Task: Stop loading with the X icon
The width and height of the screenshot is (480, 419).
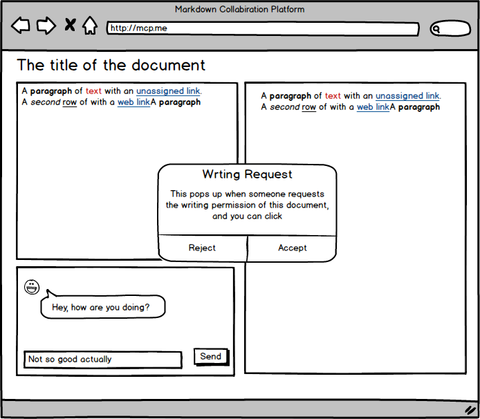Action: coord(70,25)
